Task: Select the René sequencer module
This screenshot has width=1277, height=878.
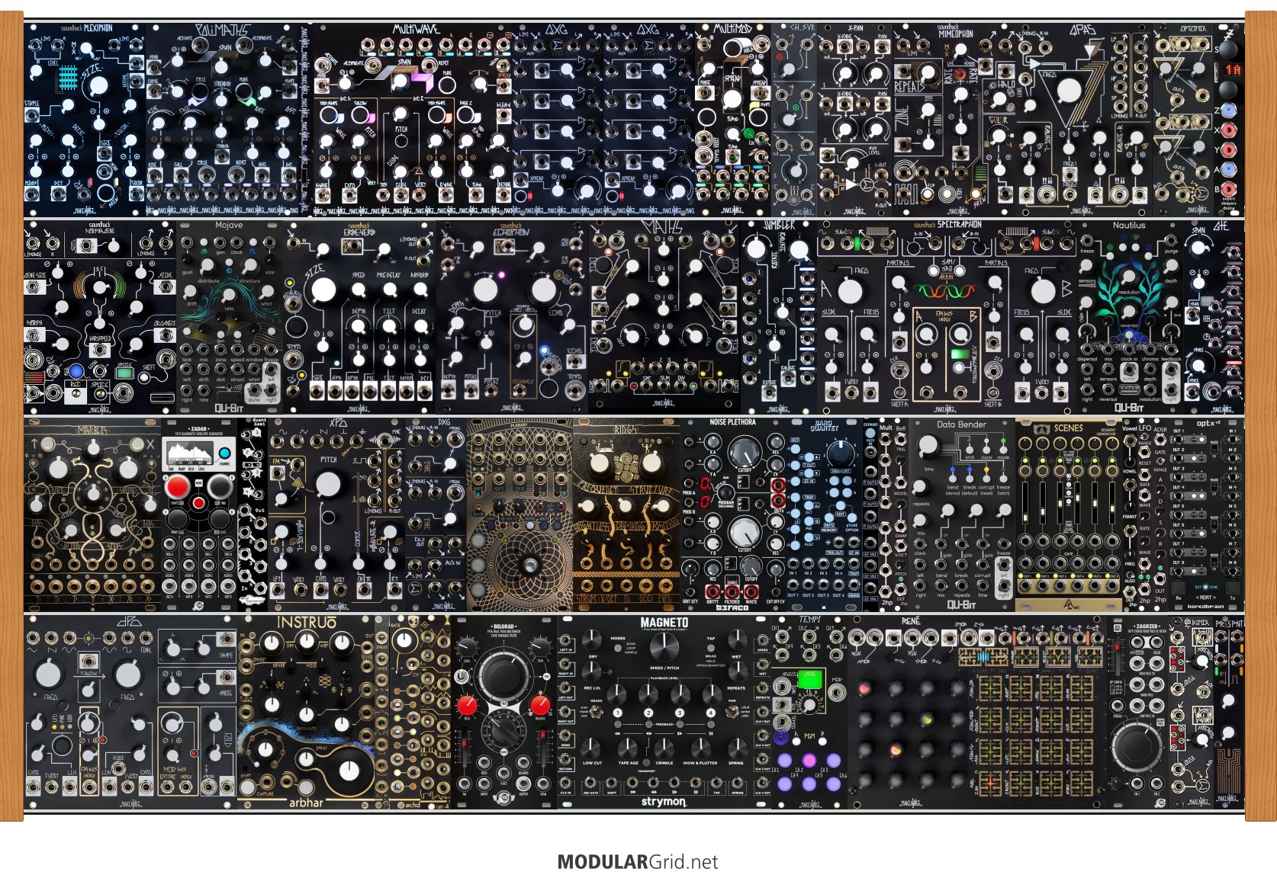Action: (x=977, y=711)
